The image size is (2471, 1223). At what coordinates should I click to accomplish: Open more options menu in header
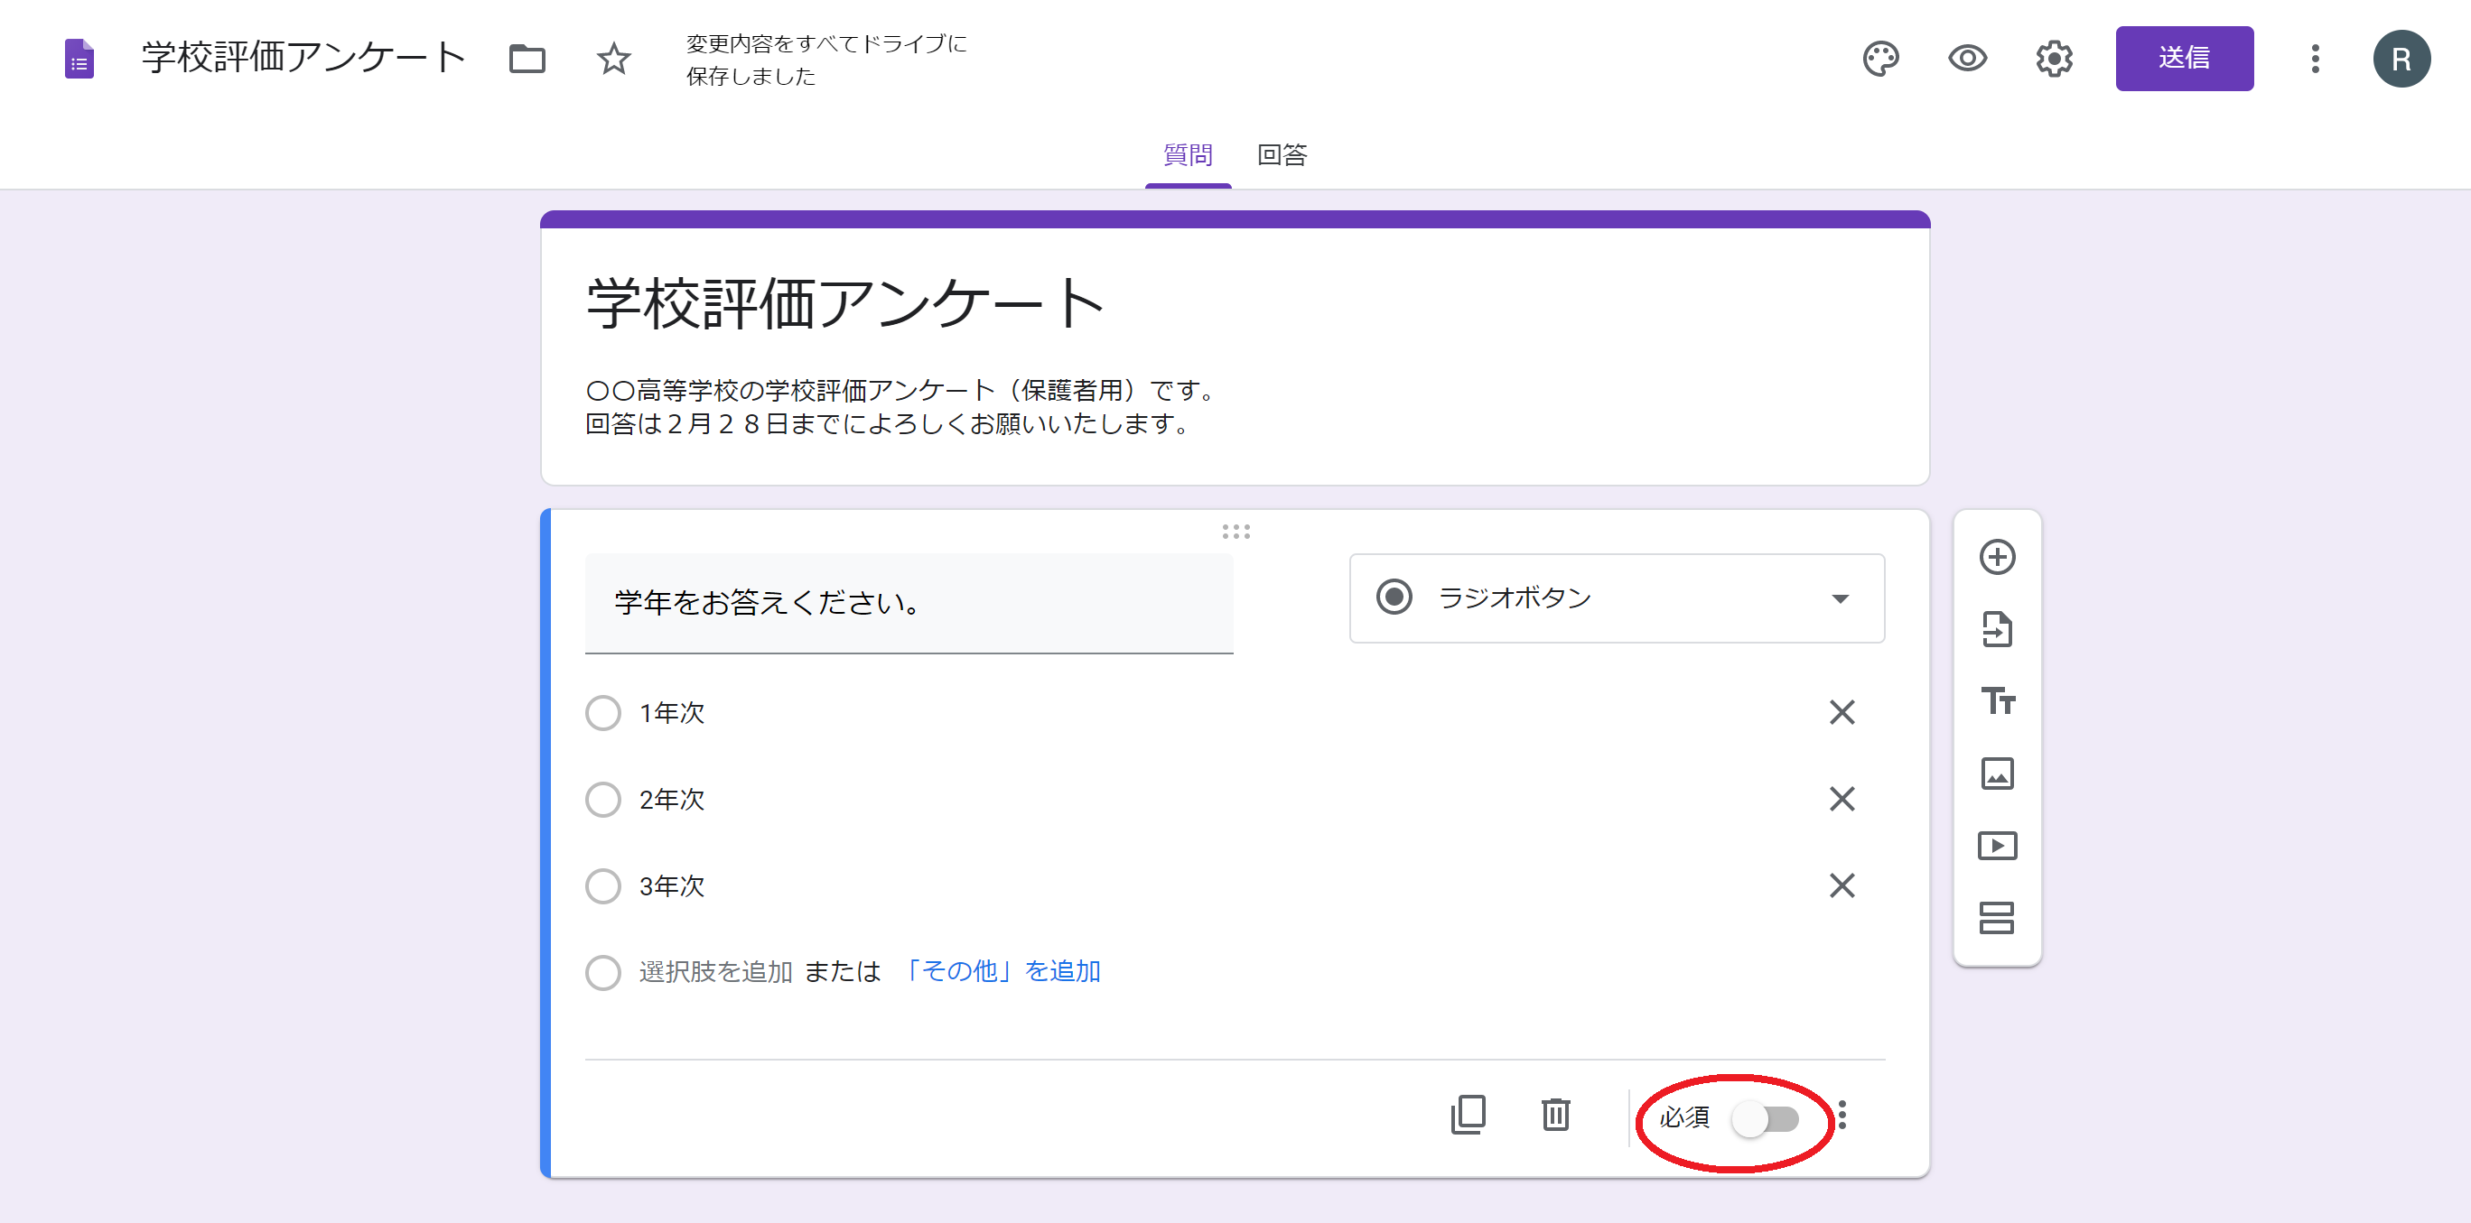[x=2315, y=59]
